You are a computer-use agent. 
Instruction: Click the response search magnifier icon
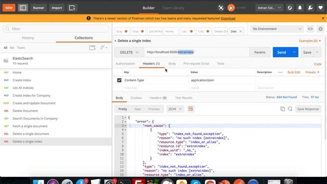[x=290, y=109]
